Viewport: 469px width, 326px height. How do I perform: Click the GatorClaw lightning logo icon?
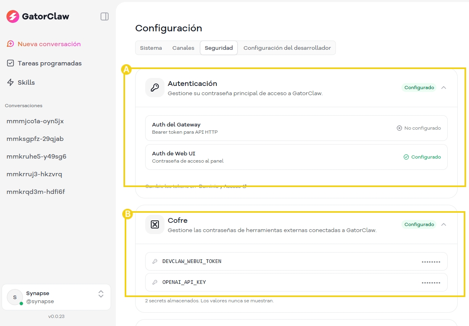point(13,16)
